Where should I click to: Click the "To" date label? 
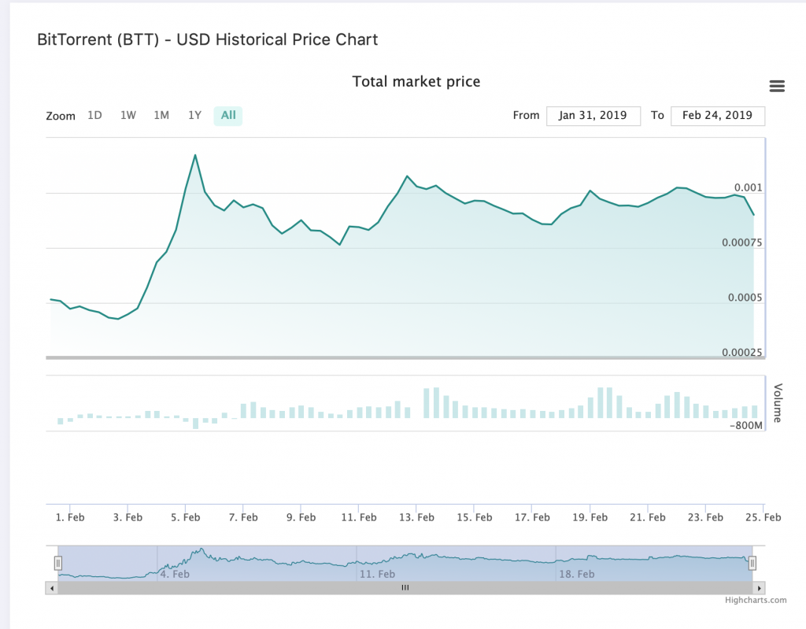tap(657, 115)
